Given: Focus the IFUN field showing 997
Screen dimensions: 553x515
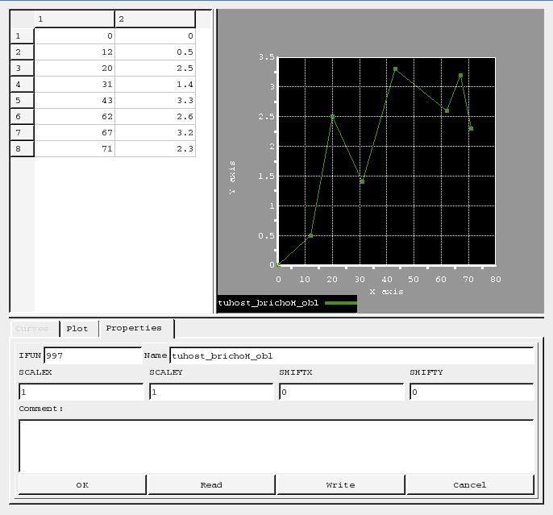Looking at the screenshot, I should [93, 355].
